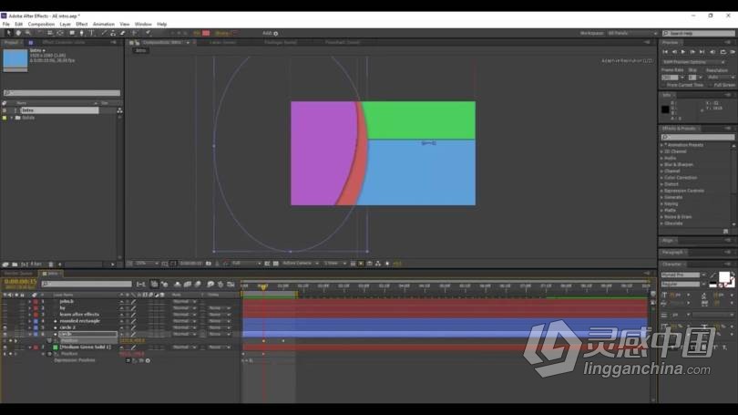Switch to the Render Queue tab
The image size is (738, 415).
pyautogui.click(x=18, y=274)
